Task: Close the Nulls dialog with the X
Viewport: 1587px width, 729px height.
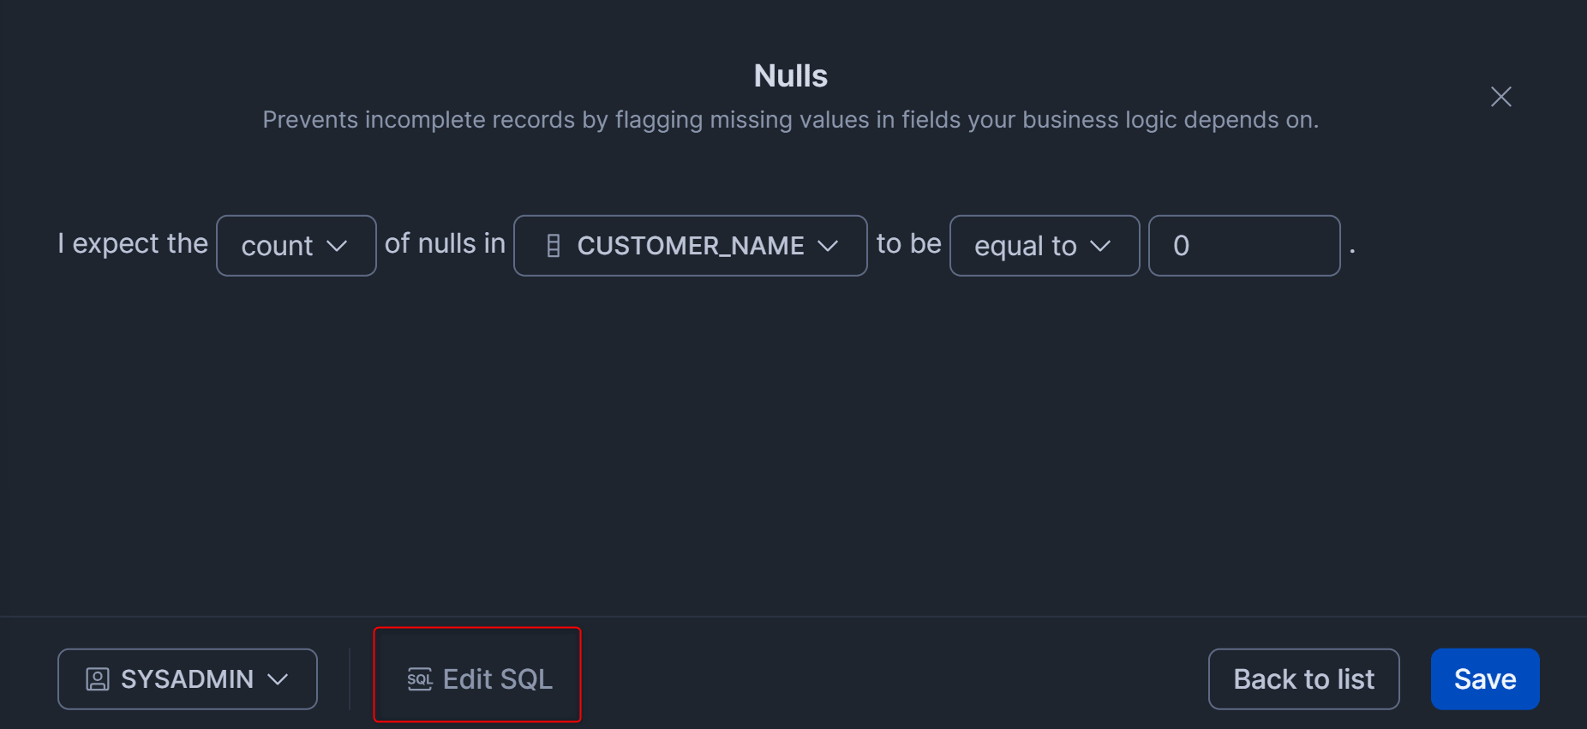Action: (x=1500, y=97)
